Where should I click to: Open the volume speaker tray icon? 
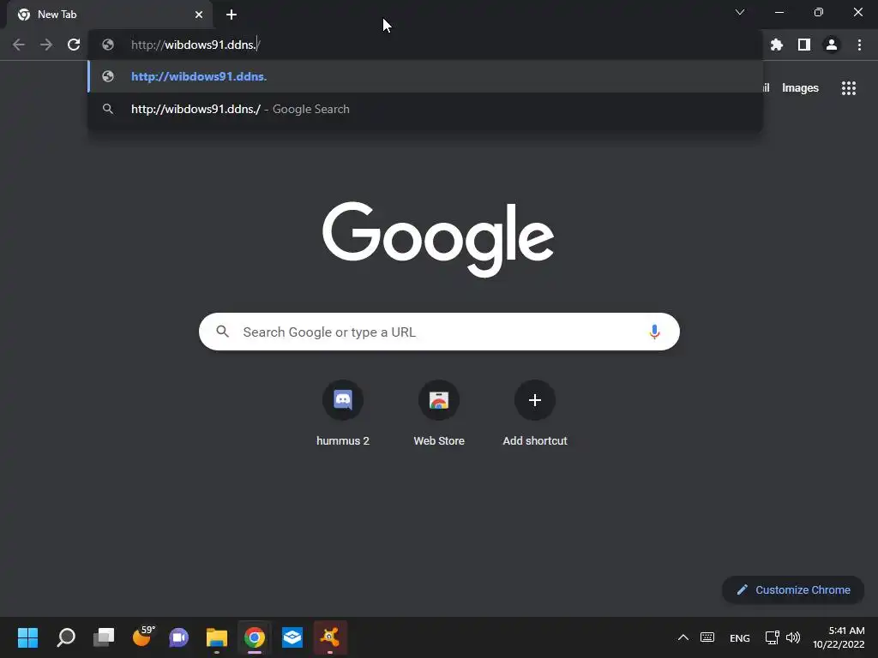[793, 637]
